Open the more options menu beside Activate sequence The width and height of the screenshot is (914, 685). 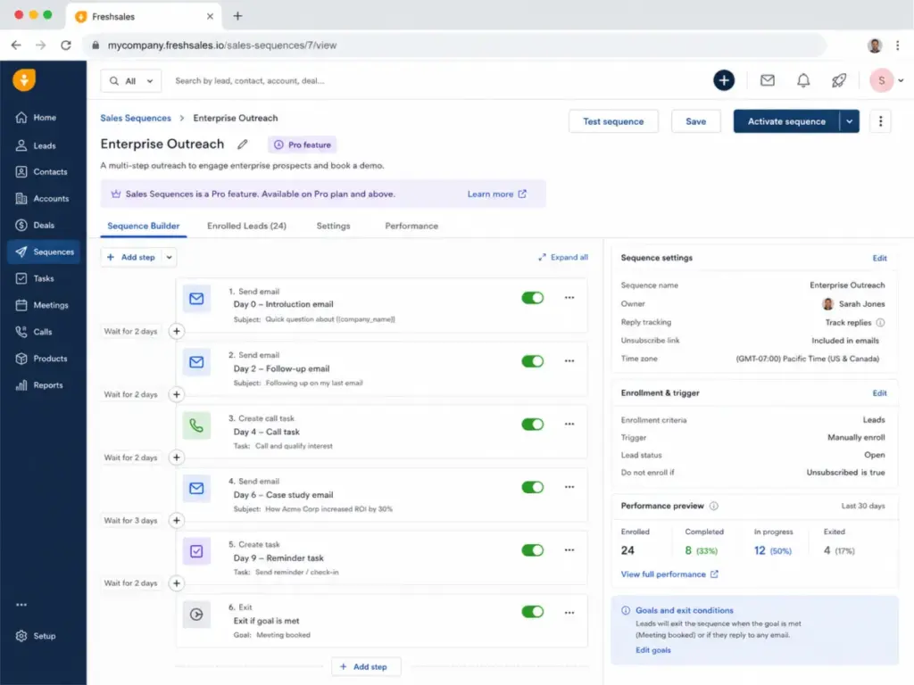pos(880,121)
